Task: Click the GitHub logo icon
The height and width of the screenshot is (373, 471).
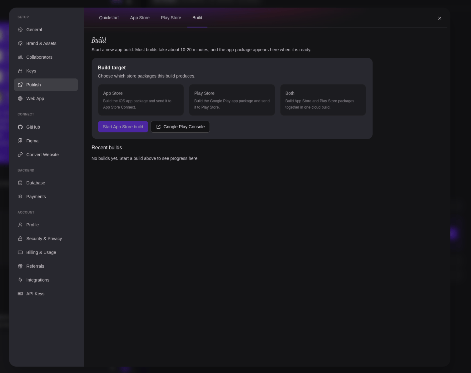Action: (x=20, y=127)
